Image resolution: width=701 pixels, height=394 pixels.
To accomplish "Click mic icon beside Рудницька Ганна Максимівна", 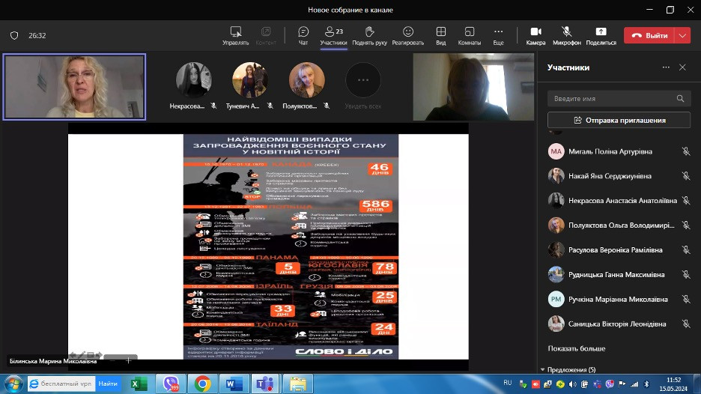I will tap(686, 274).
